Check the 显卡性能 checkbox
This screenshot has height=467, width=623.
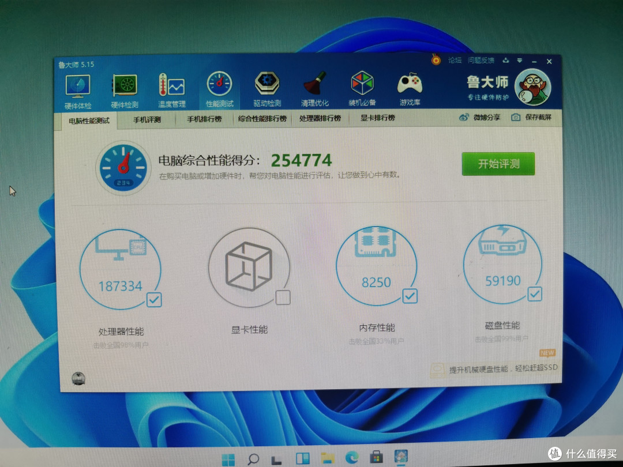click(283, 297)
